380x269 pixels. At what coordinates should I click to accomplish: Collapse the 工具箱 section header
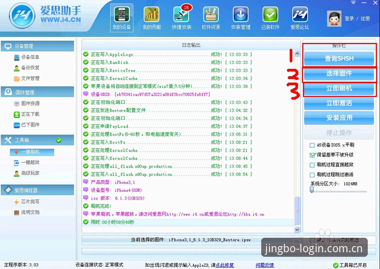tap(37, 140)
